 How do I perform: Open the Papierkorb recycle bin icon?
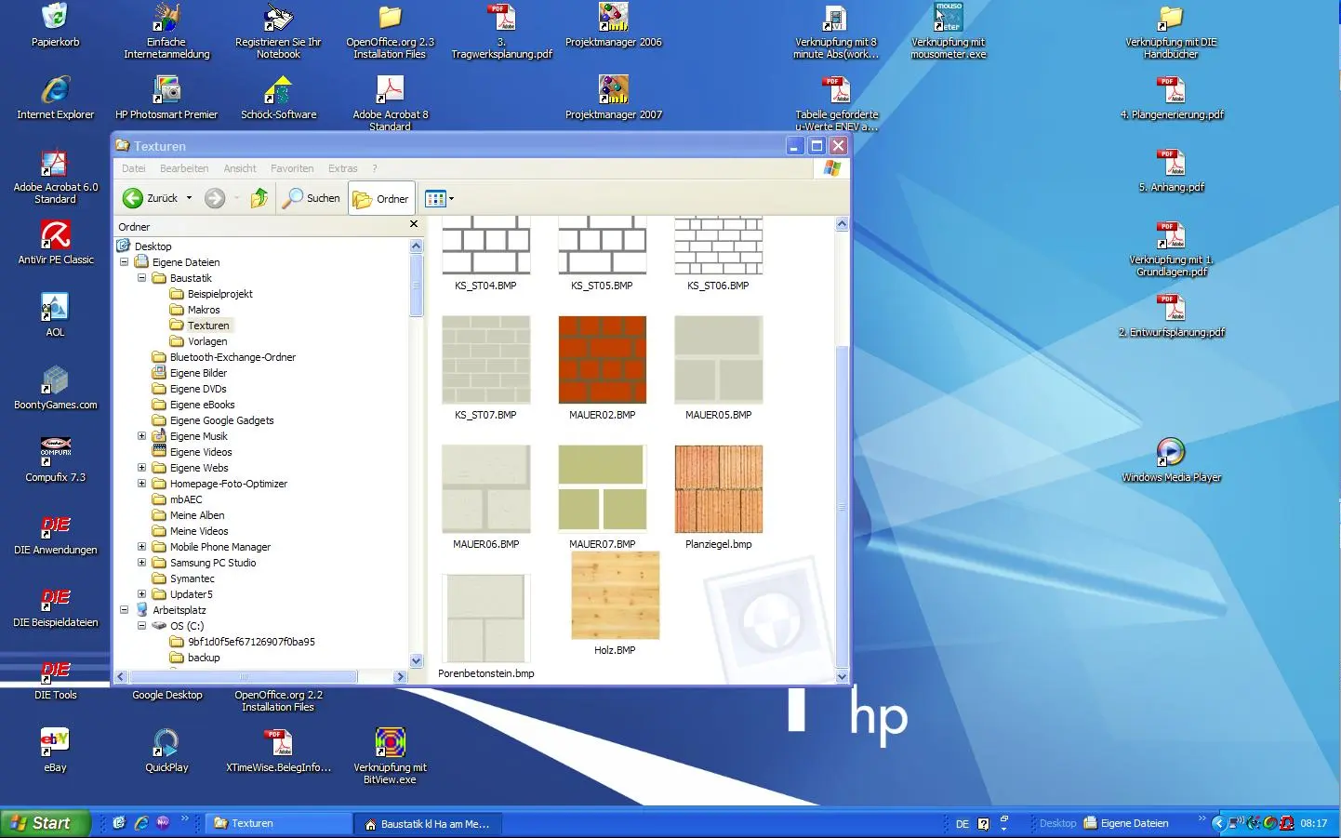[55, 17]
